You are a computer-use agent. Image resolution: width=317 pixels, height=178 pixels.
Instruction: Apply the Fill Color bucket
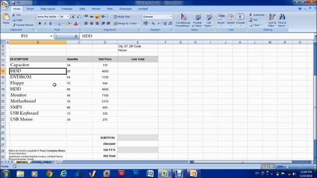click(x=68, y=24)
